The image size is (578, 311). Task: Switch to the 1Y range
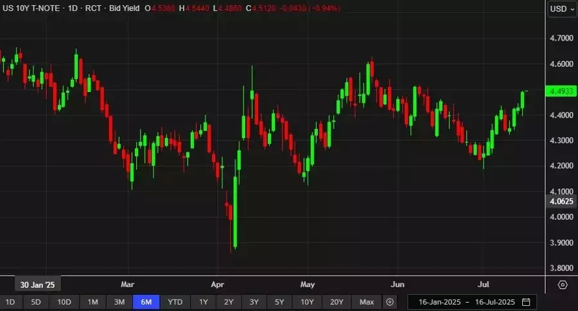click(204, 302)
